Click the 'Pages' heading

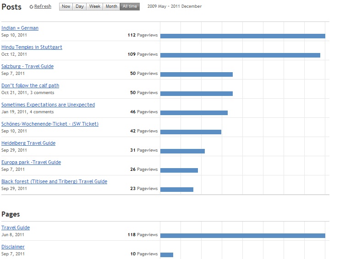(11, 214)
